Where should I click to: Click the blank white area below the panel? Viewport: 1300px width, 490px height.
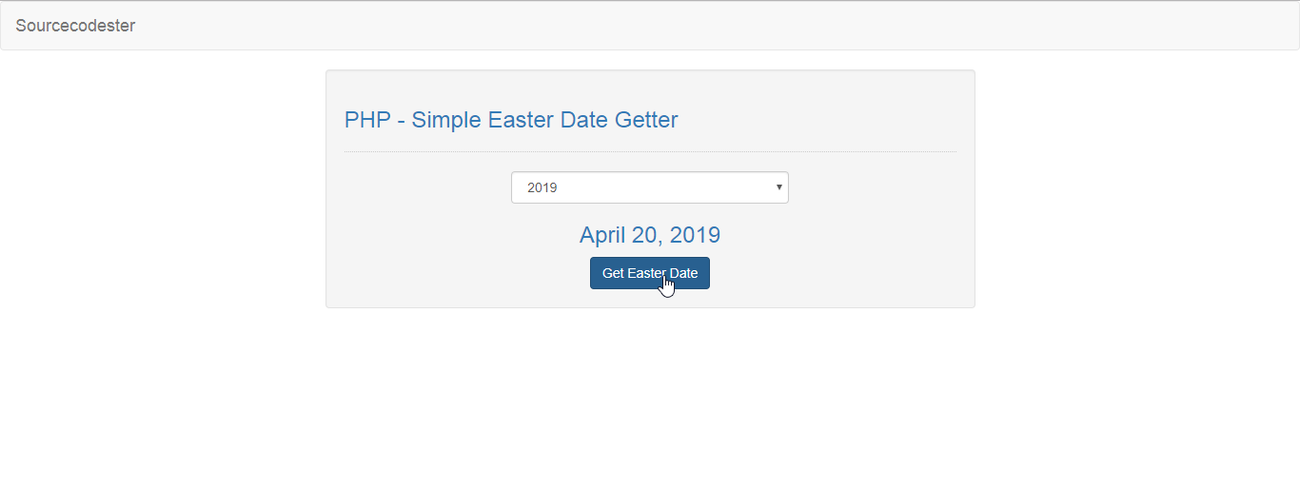coord(650,400)
